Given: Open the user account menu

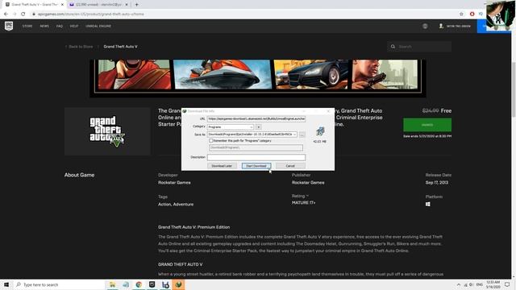Looking at the screenshot, I should (455, 26).
